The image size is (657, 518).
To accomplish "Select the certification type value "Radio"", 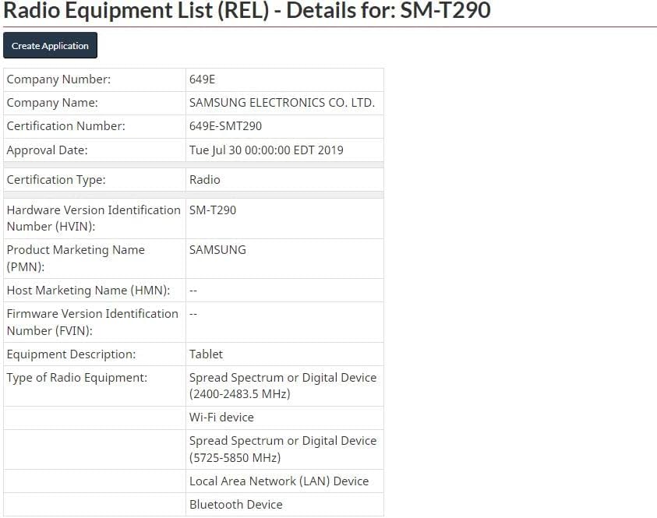I will (204, 180).
